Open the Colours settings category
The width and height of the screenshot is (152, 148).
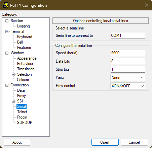(23, 80)
